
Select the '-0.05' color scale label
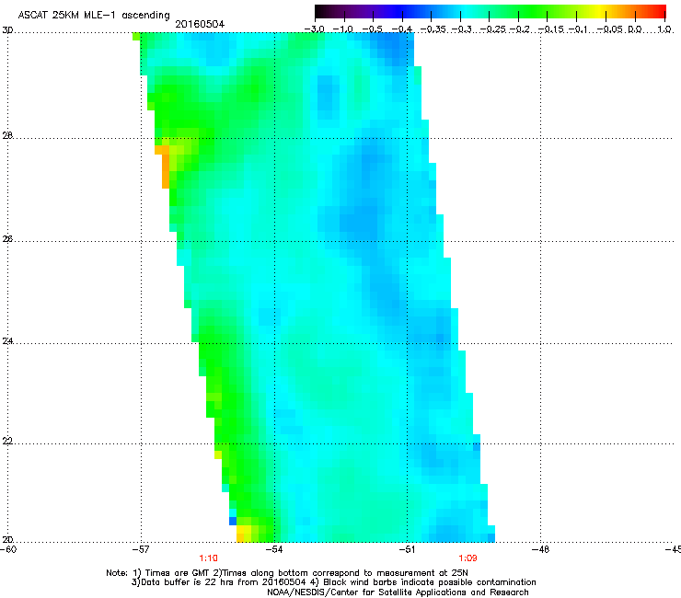(x=609, y=29)
